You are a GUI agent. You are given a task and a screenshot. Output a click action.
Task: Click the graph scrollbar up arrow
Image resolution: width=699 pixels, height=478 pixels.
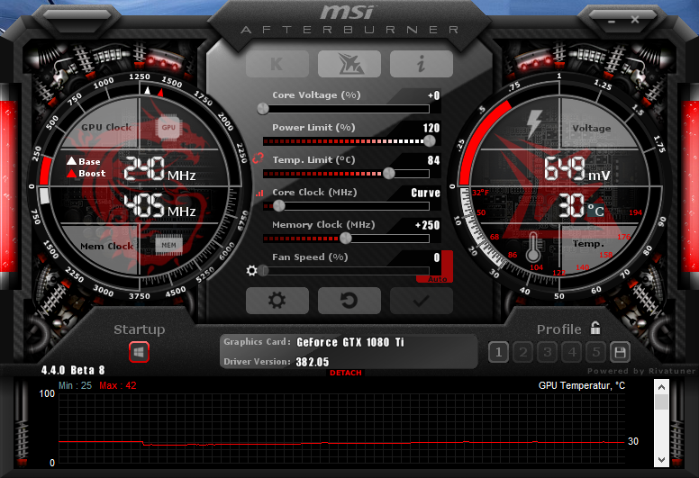pos(661,387)
